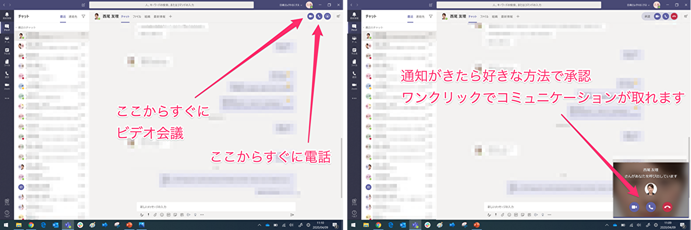Open ファイル in left window sidebar

click(x=7, y=63)
